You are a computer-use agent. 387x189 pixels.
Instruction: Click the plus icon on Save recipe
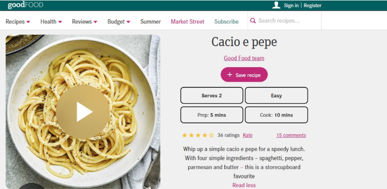(229, 75)
